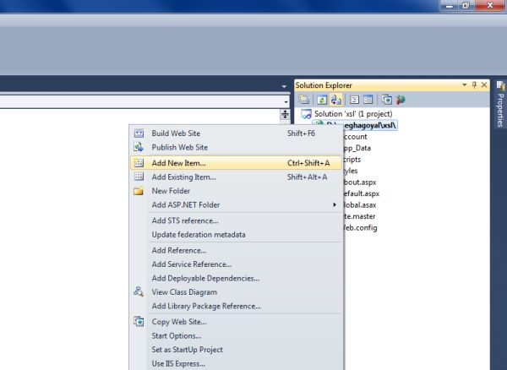507x370 pixels.
Task: Select the project node ending in \xsl\
Action: point(371,125)
